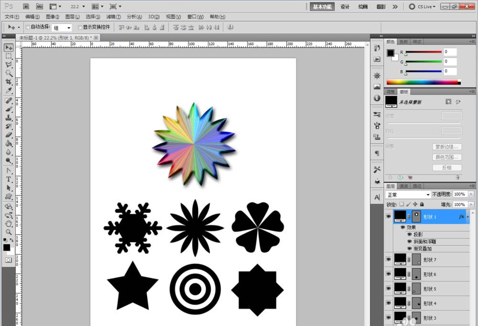Enable the 自动选择 checkbox
This screenshot has width=478, height=326.
(x=28, y=27)
